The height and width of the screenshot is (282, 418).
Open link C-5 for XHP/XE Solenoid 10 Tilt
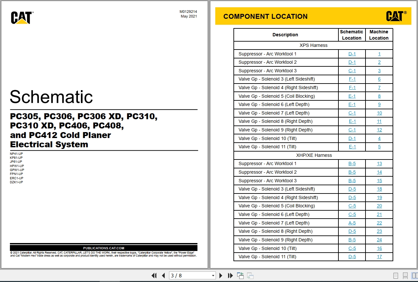click(x=352, y=248)
